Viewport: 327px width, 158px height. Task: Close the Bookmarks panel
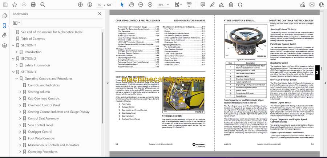(100, 14)
